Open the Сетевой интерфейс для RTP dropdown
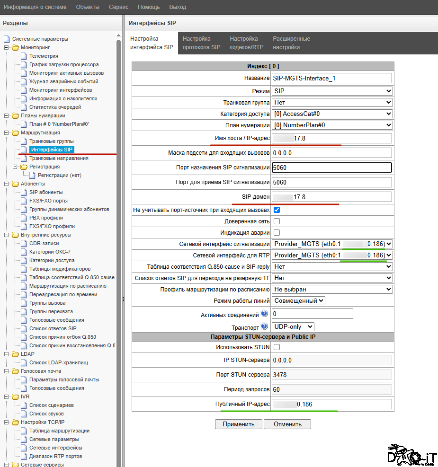This screenshot has height=467, width=438. 332,255
